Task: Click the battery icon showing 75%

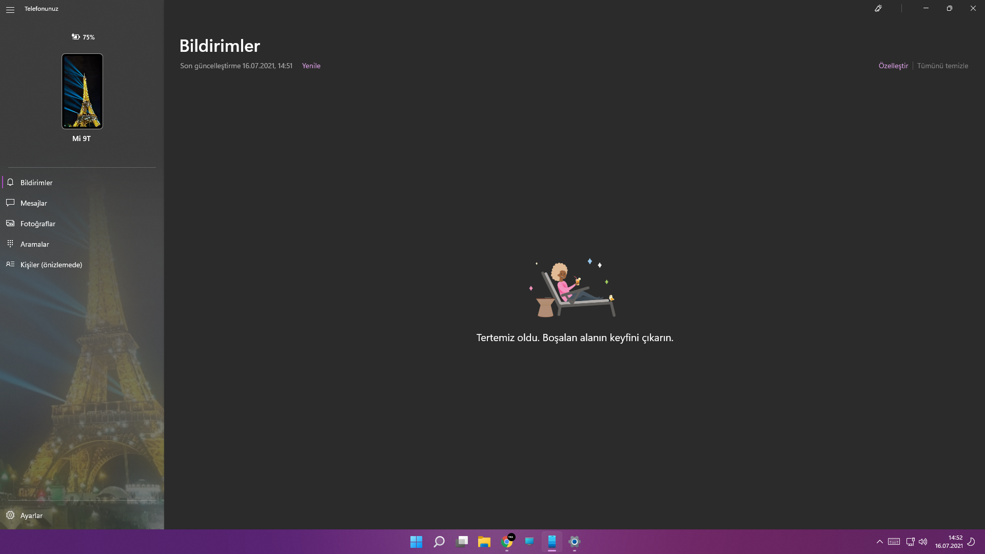Action: coord(75,37)
